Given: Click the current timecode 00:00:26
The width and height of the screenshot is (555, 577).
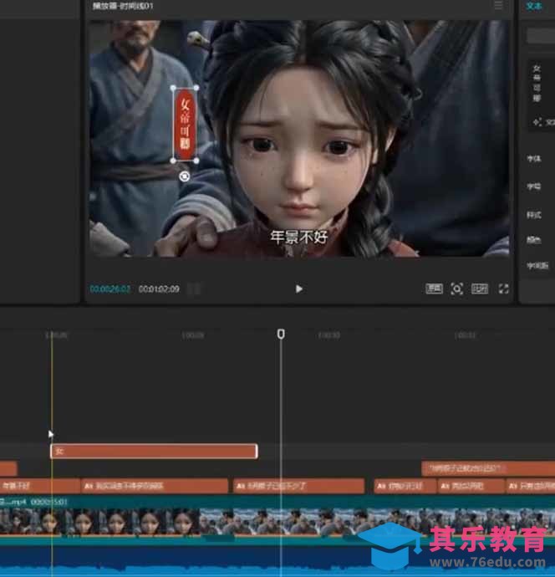Looking at the screenshot, I should pyautogui.click(x=110, y=288).
